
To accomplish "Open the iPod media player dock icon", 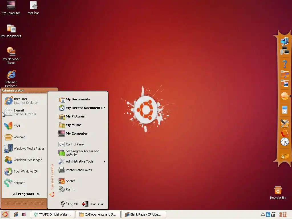I will 285,110.
